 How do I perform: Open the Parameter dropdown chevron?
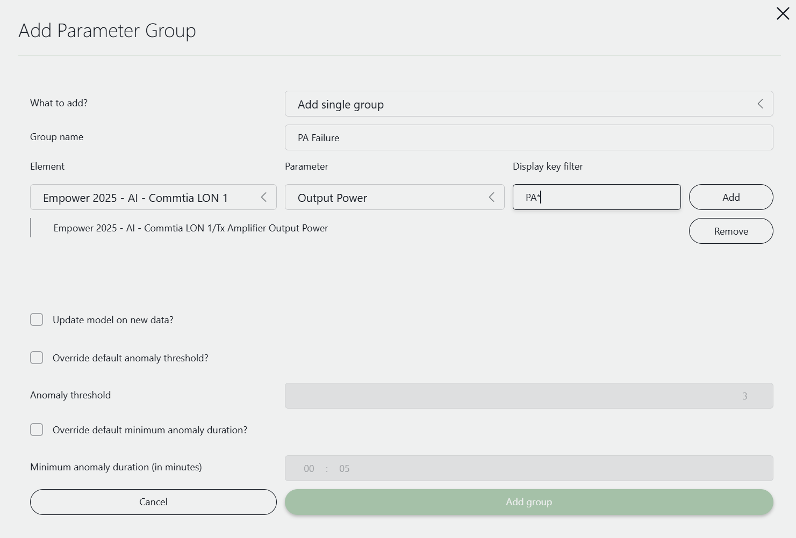tap(491, 198)
